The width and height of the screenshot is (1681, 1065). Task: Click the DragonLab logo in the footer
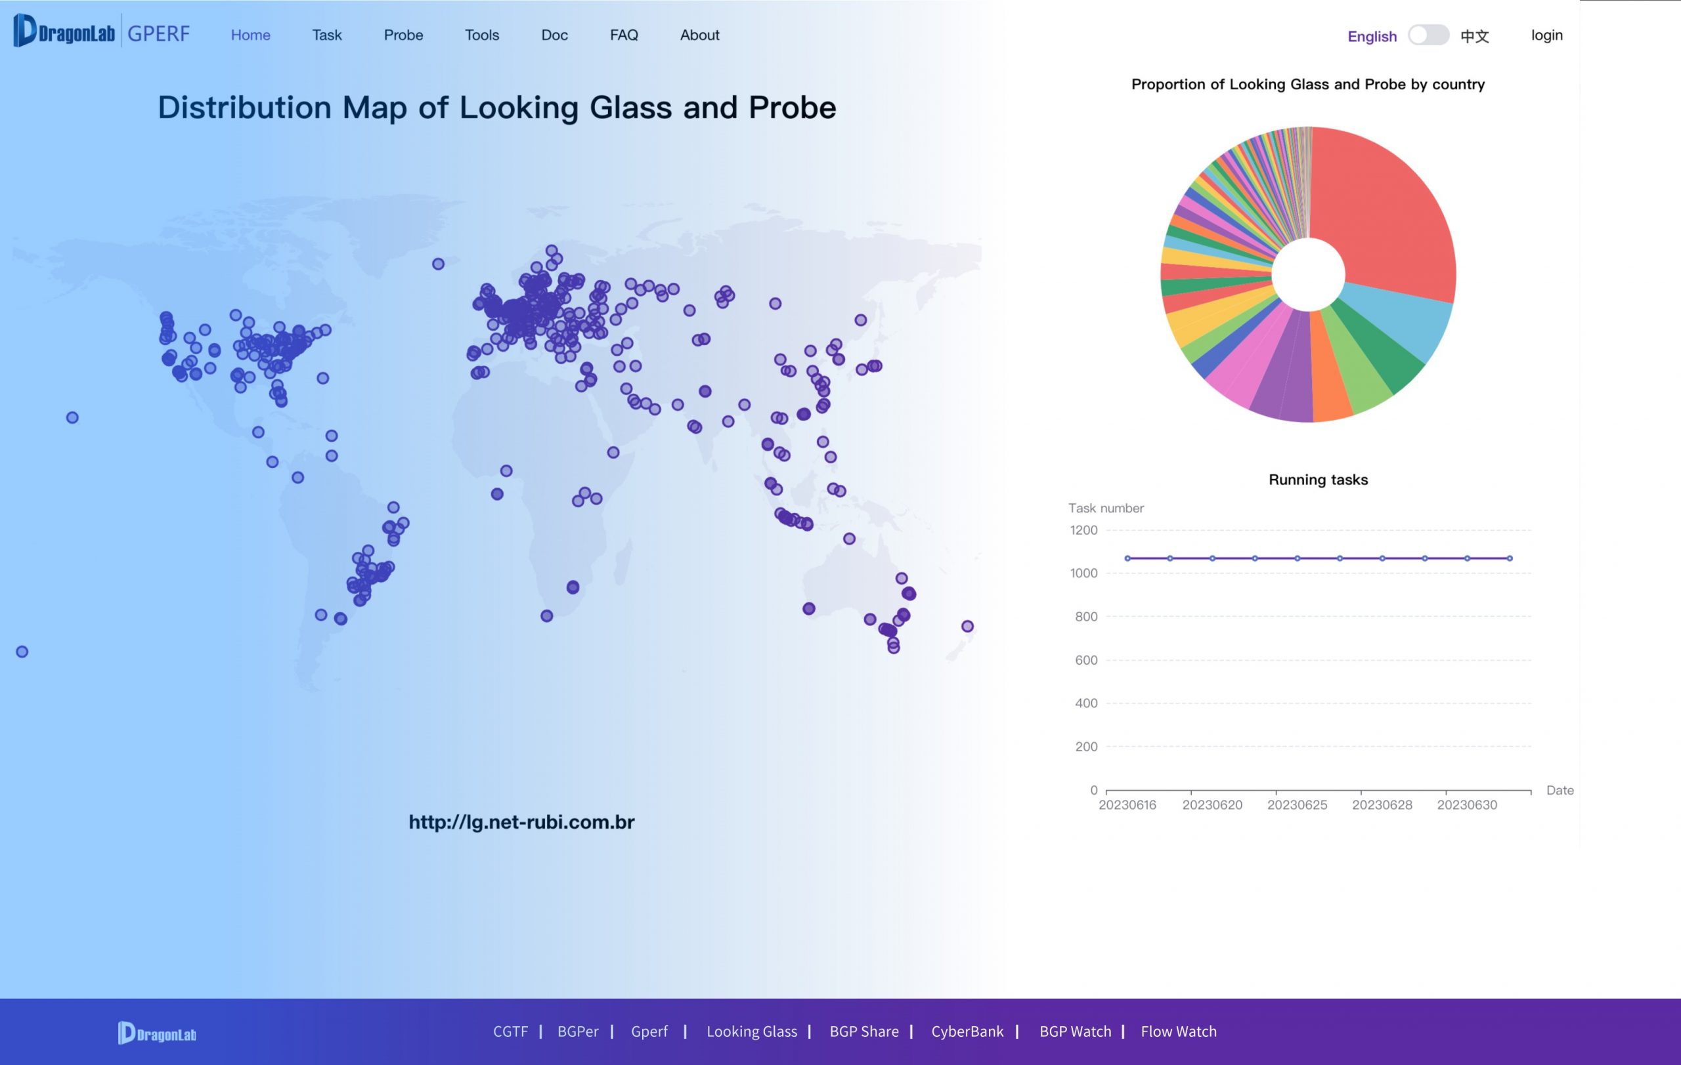pos(157,1033)
